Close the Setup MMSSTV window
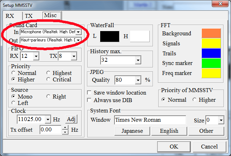The height and width of the screenshot is (156, 231). coord(220,4)
